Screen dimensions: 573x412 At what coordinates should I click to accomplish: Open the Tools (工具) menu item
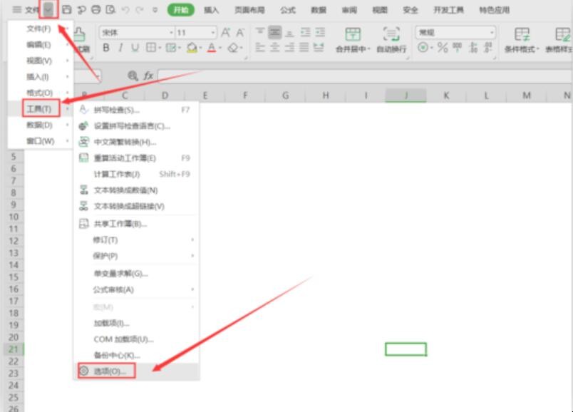click(x=39, y=108)
